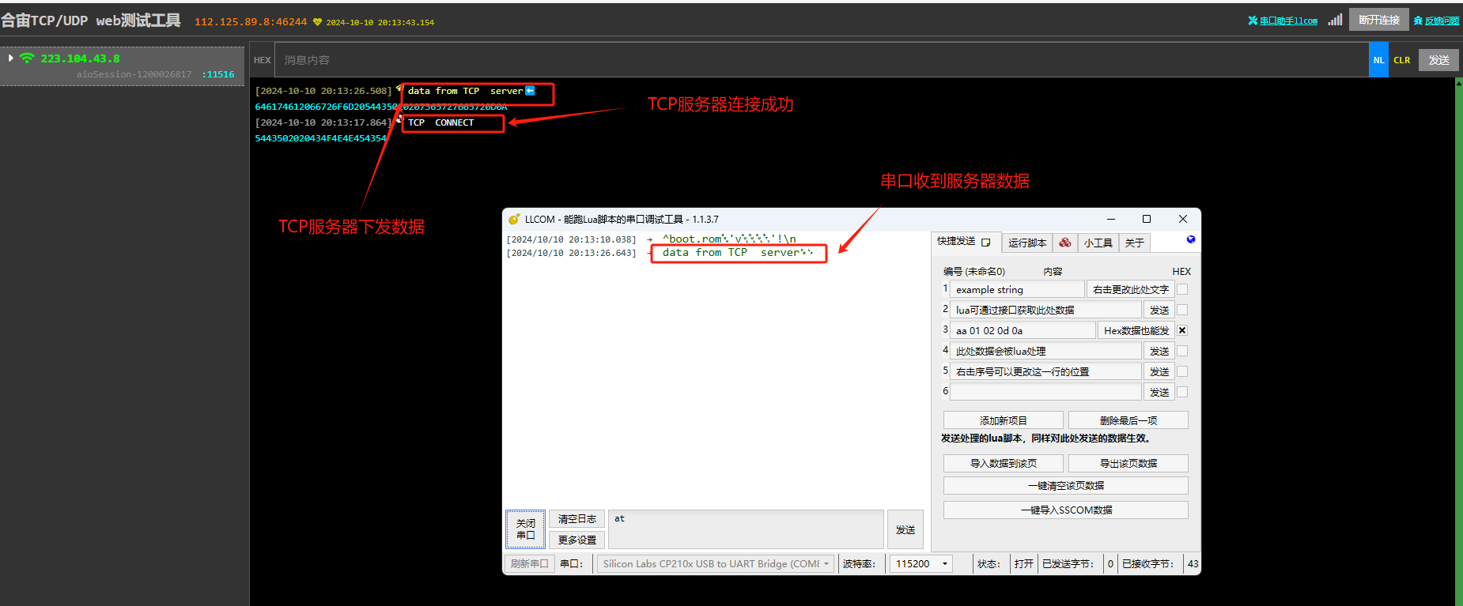Open 更多设置 more settings in LLCOM
The image size is (1463, 606).
click(577, 540)
